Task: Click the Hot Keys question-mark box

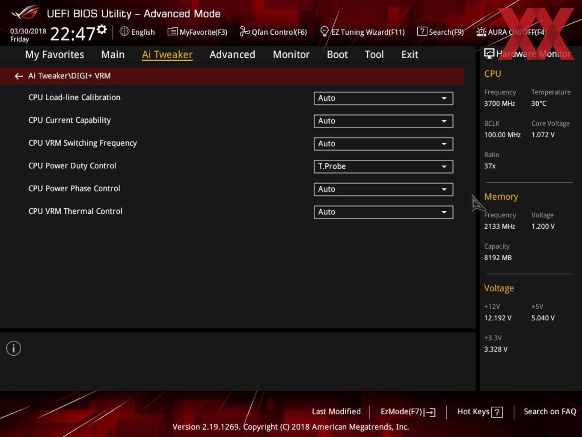Action: [497, 412]
